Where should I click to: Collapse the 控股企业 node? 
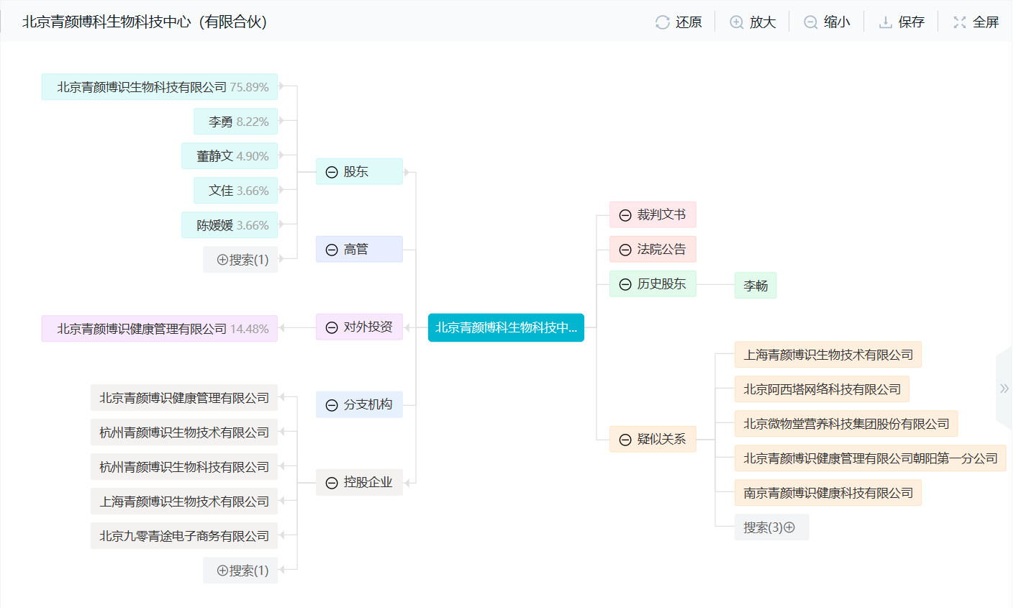(332, 483)
